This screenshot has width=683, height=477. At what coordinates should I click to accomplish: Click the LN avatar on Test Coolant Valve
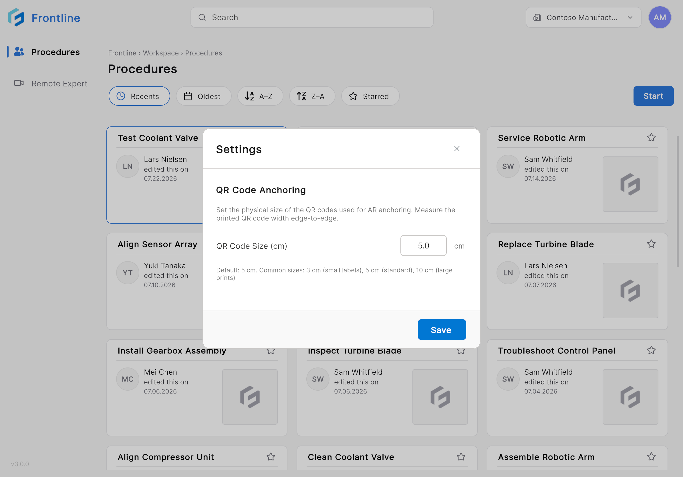pos(128,166)
